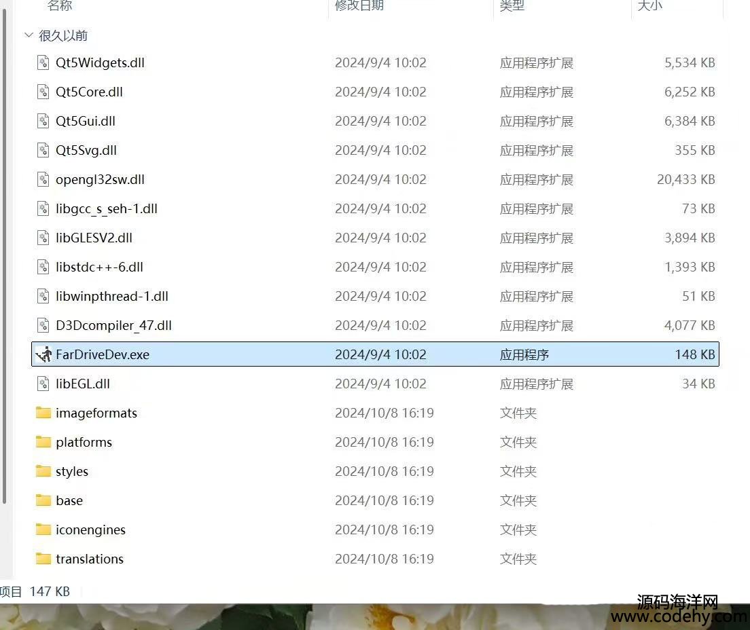
Task: Select the FarDriveDev.exe file name
Action: click(x=103, y=354)
